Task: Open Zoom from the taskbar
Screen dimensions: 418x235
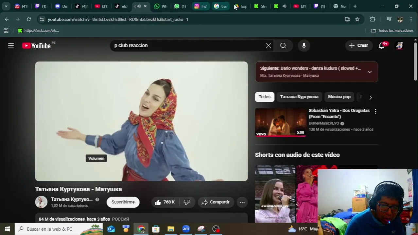Action: click(186, 229)
